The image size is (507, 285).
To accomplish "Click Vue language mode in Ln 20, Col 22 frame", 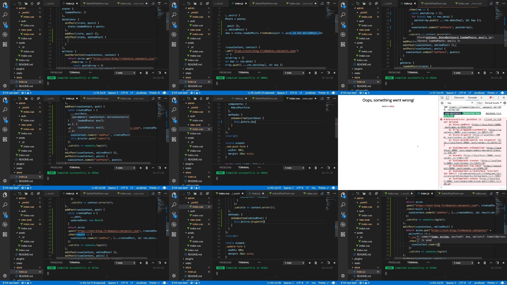I will [313, 188].
